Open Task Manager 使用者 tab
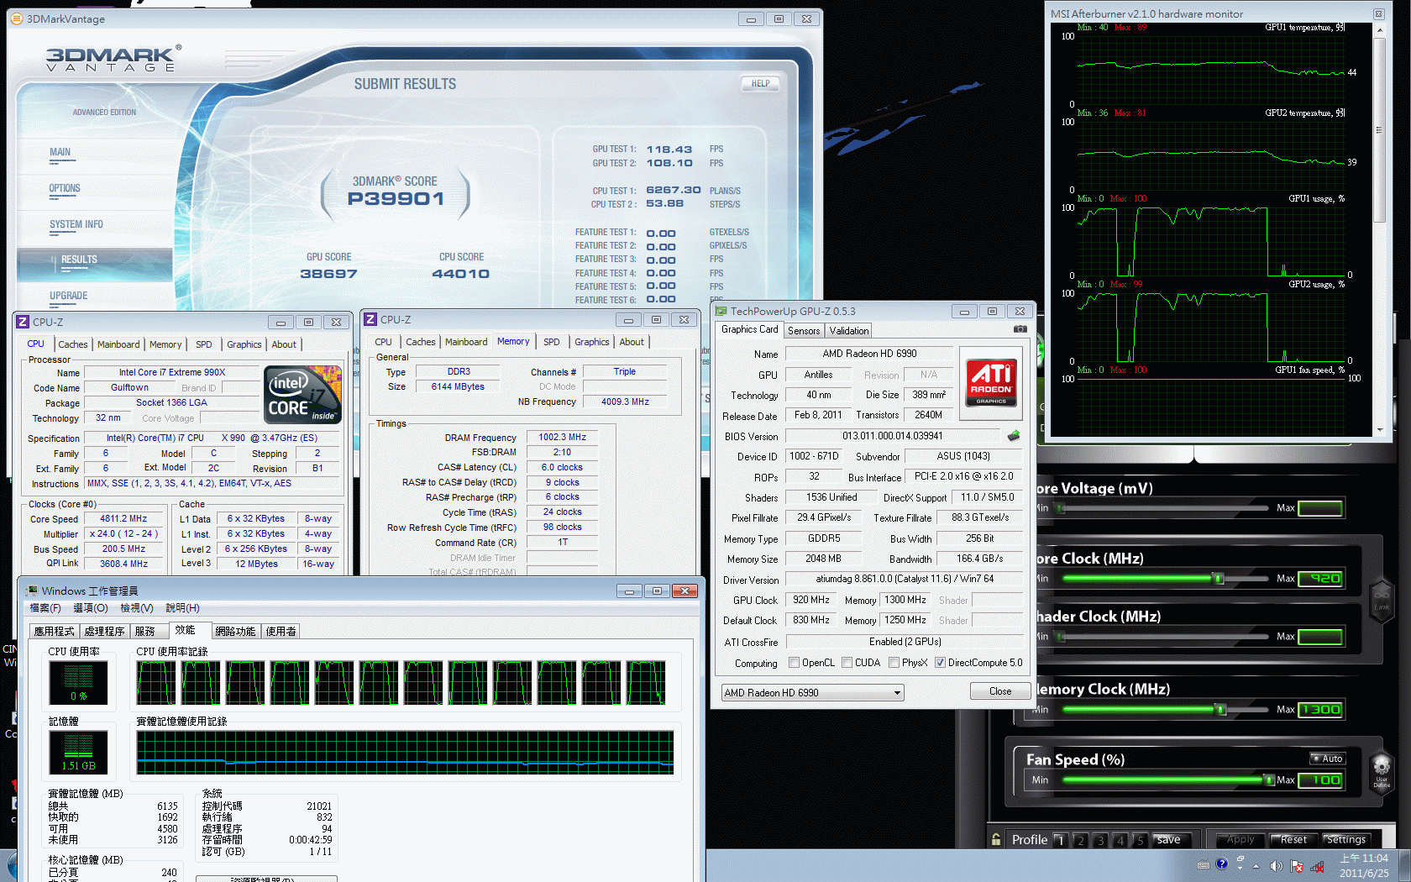Viewport: 1411px width, 882px height. click(x=281, y=632)
